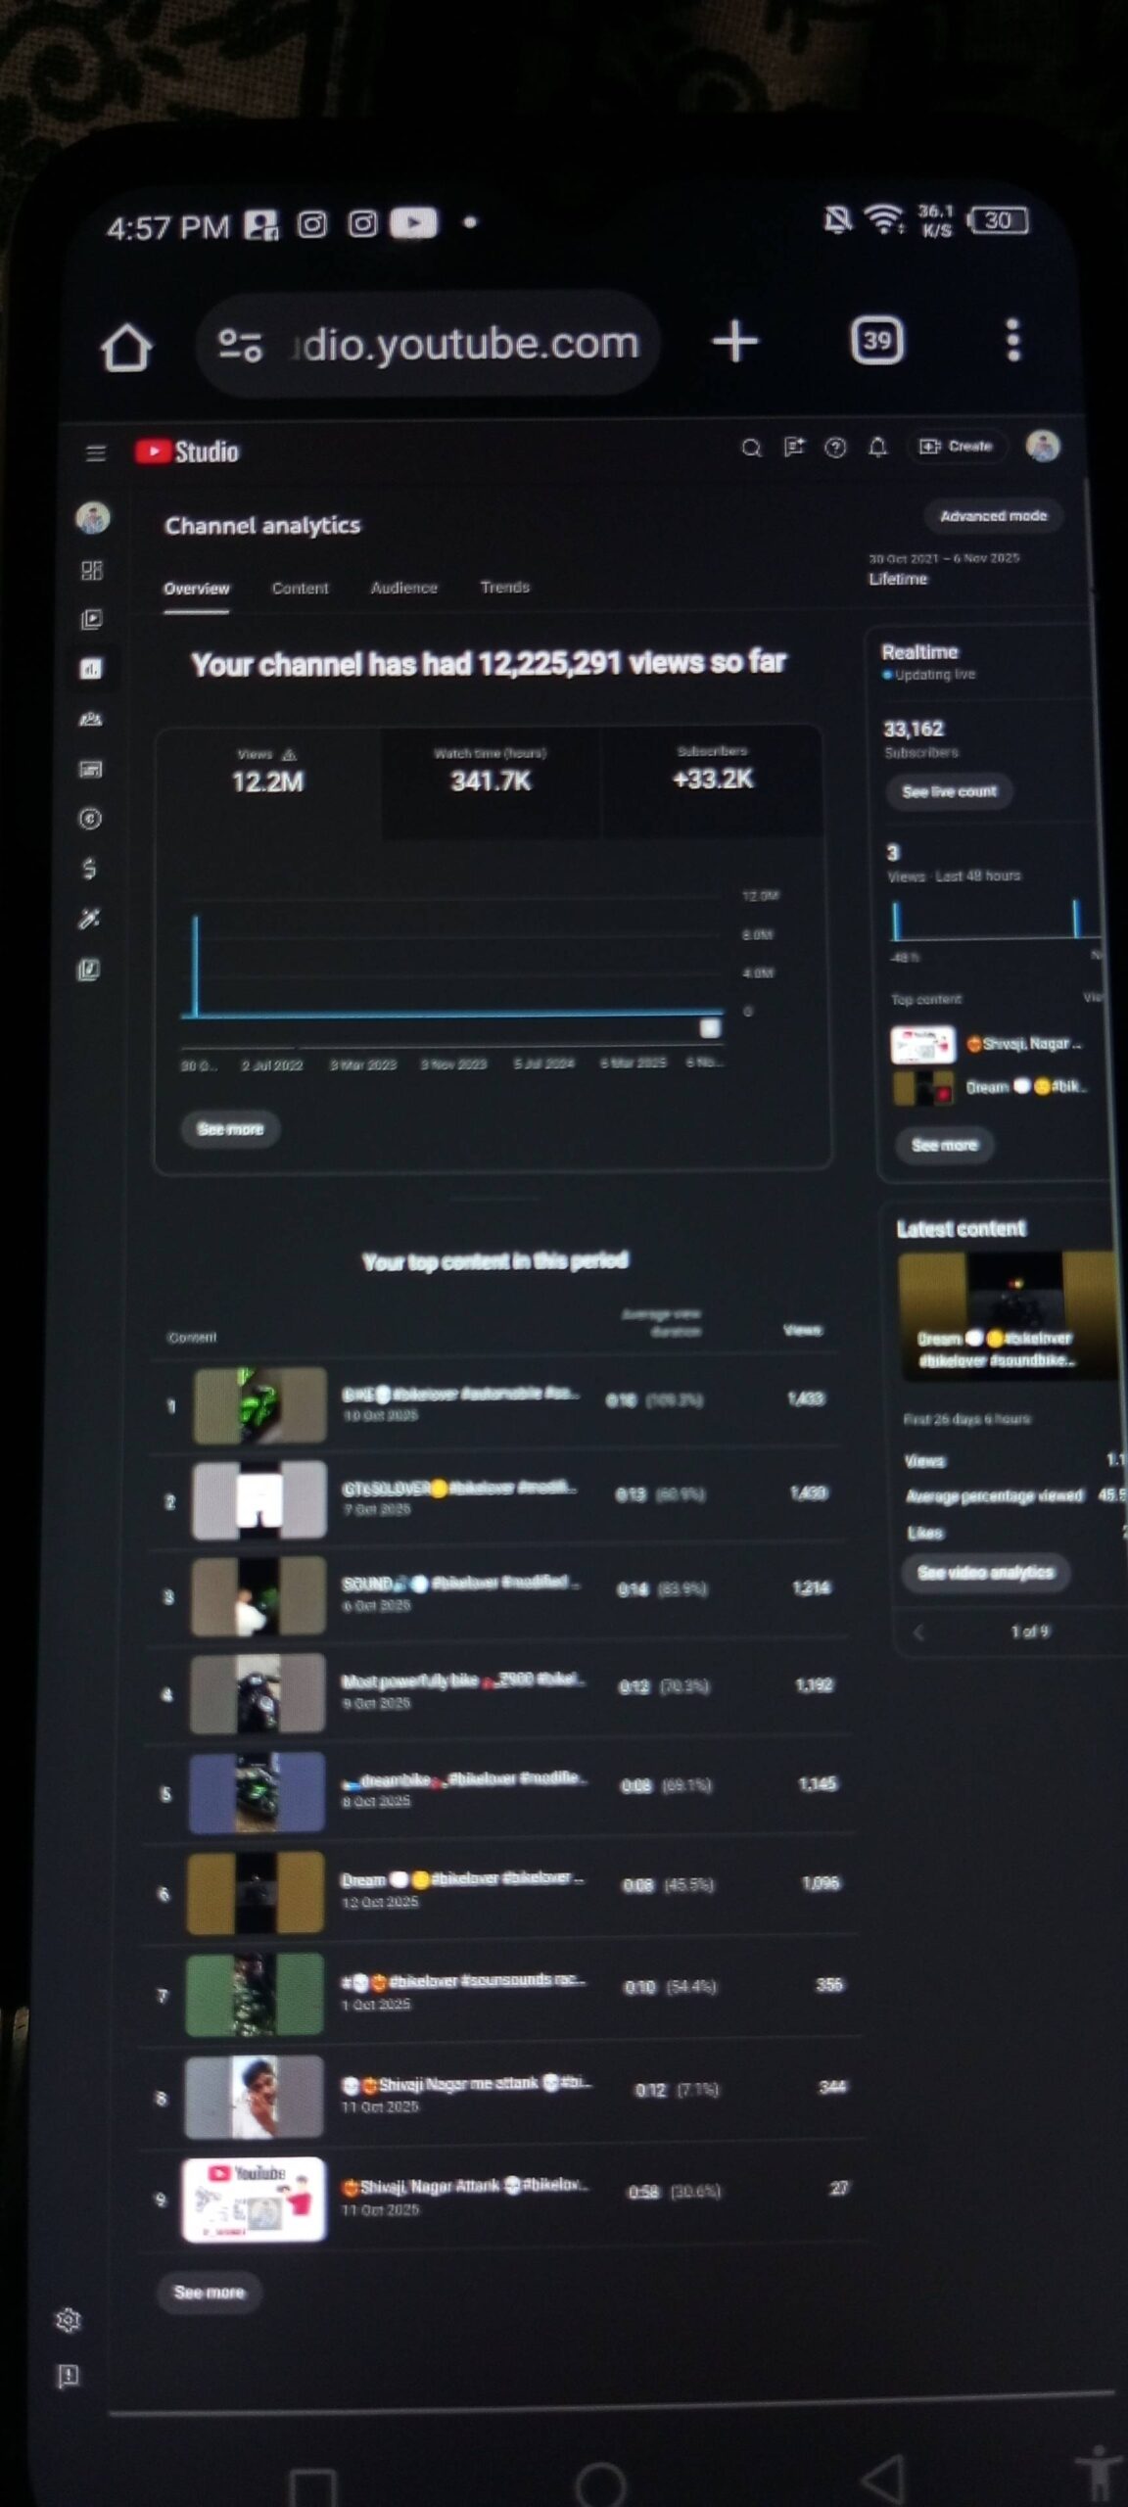Open the notifications bell
The height and width of the screenshot is (2507, 1128).
[877, 448]
